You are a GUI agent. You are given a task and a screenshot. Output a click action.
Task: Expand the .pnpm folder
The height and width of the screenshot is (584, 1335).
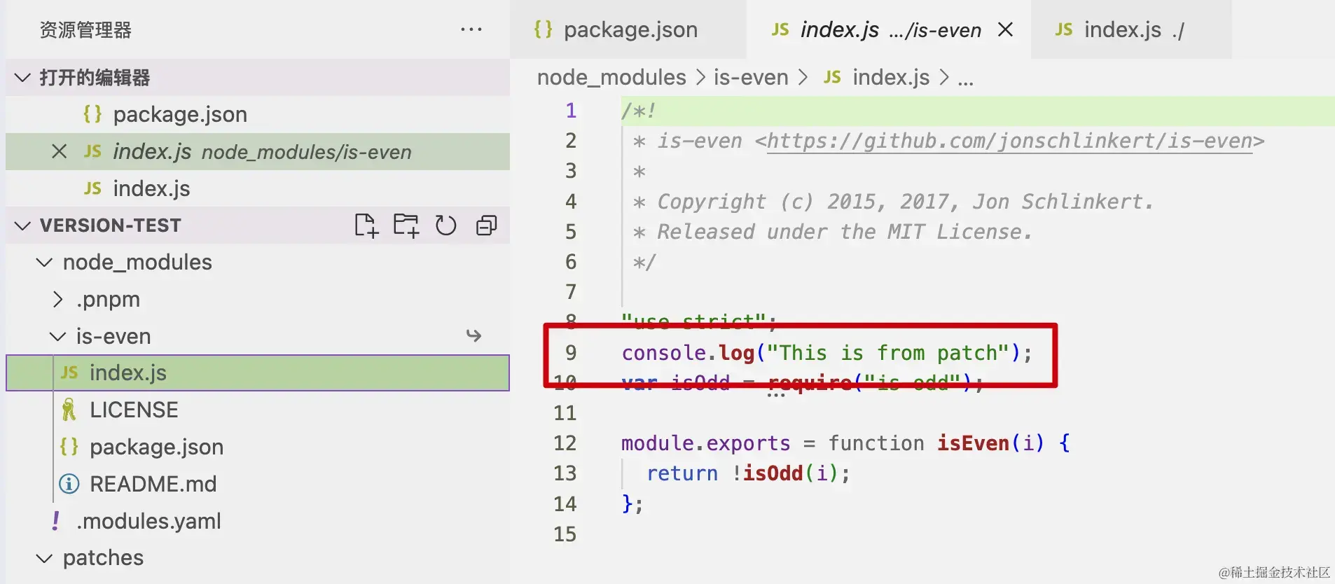tap(58, 300)
